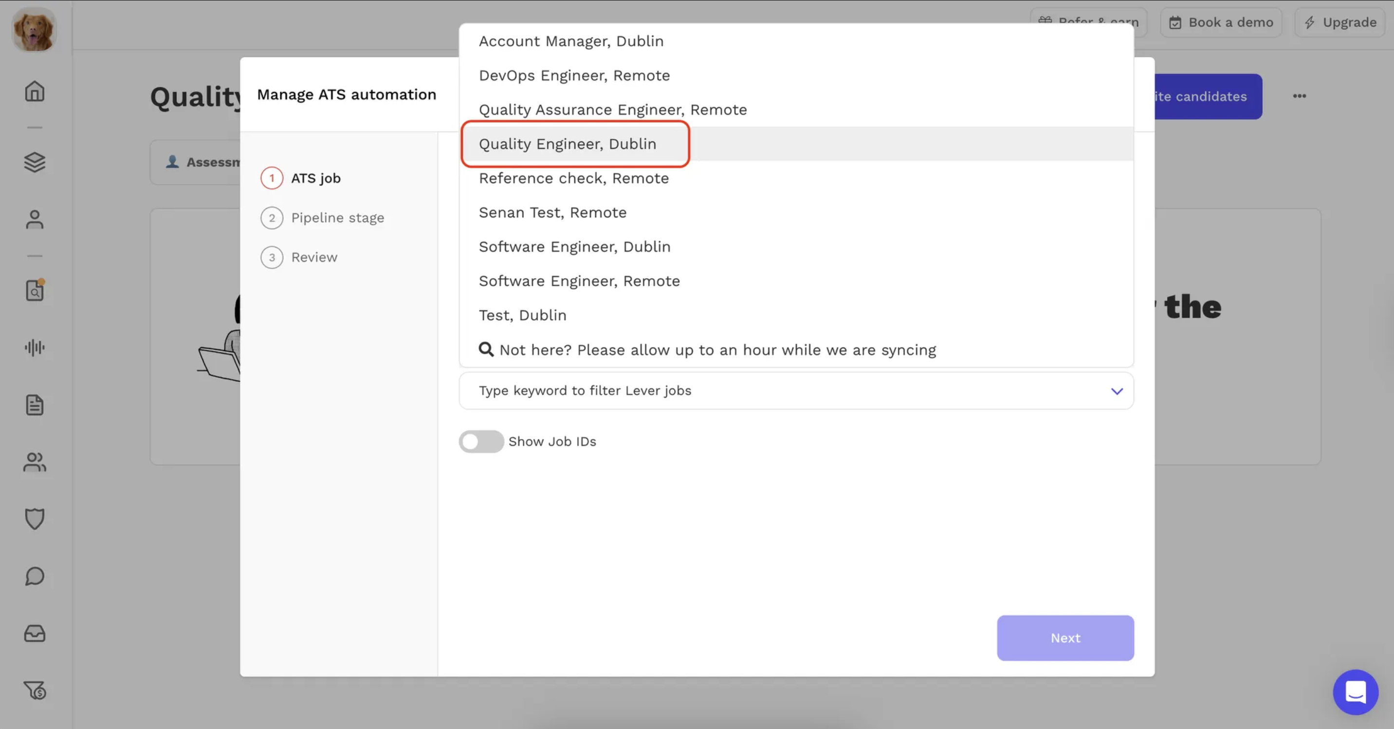Open the inbox tray sidebar icon
This screenshot has width=1394, height=729.
click(35, 633)
